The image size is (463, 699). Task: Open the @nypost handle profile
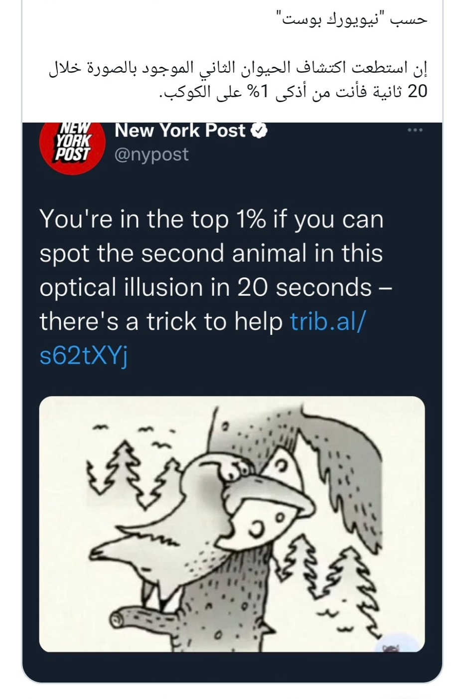pos(152,154)
